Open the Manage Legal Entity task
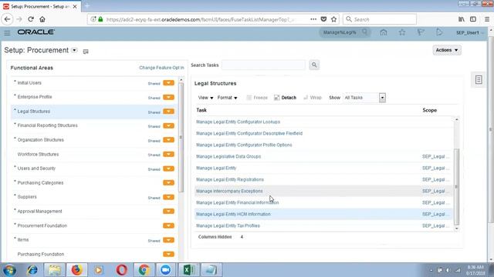Screen dimensions: 494x277 click(216, 168)
